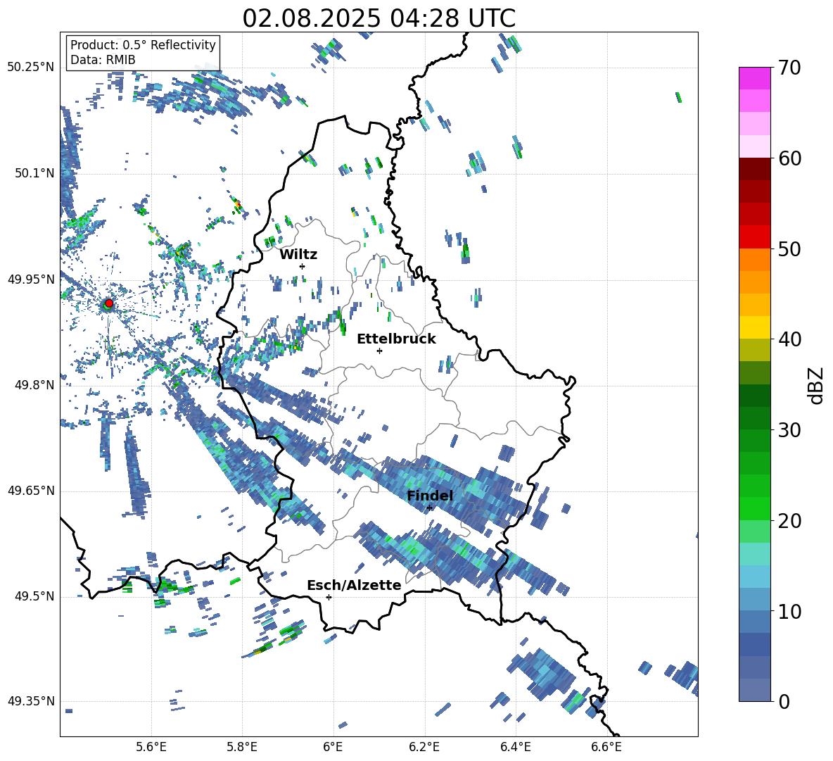Click the 5.8°E longitude label
The image size is (833, 761).
(x=242, y=747)
